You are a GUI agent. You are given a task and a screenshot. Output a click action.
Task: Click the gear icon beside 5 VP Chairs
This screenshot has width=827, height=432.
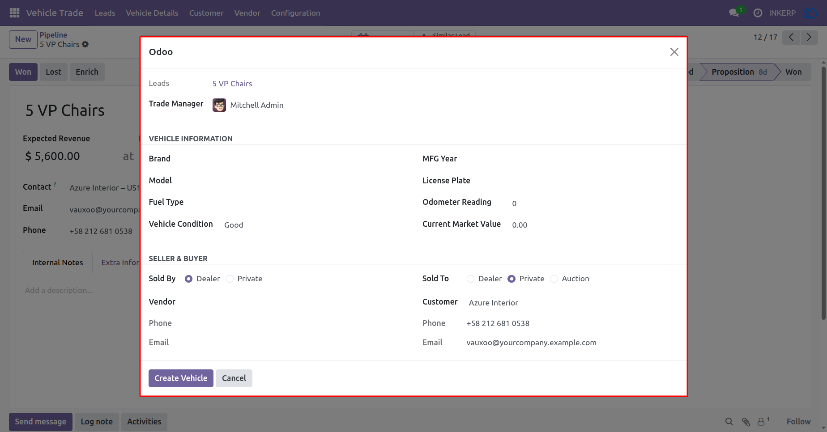(85, 44)
